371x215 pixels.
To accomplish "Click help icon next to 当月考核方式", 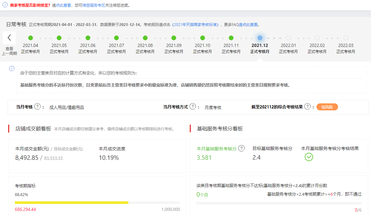I will [x=193, y=107].
